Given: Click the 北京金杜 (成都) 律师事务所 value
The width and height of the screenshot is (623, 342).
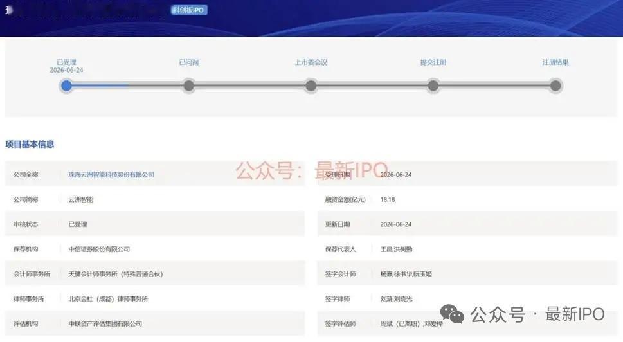Looking at the screenshot, I should tap(108, 299).
